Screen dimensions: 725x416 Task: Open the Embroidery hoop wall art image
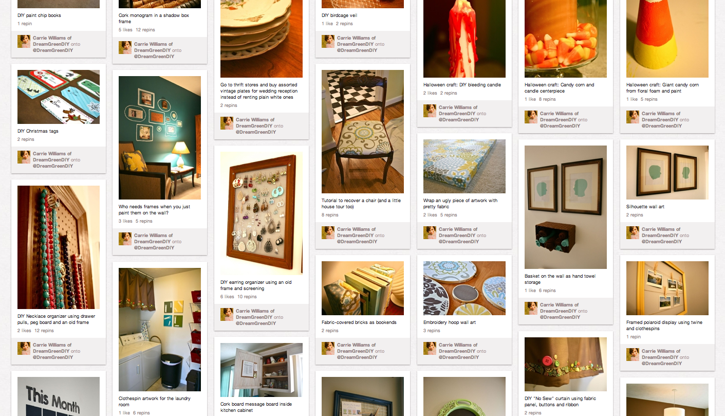click(464, 288)
